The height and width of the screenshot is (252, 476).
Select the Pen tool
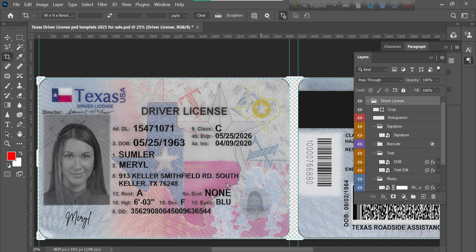tap(20, 124)
